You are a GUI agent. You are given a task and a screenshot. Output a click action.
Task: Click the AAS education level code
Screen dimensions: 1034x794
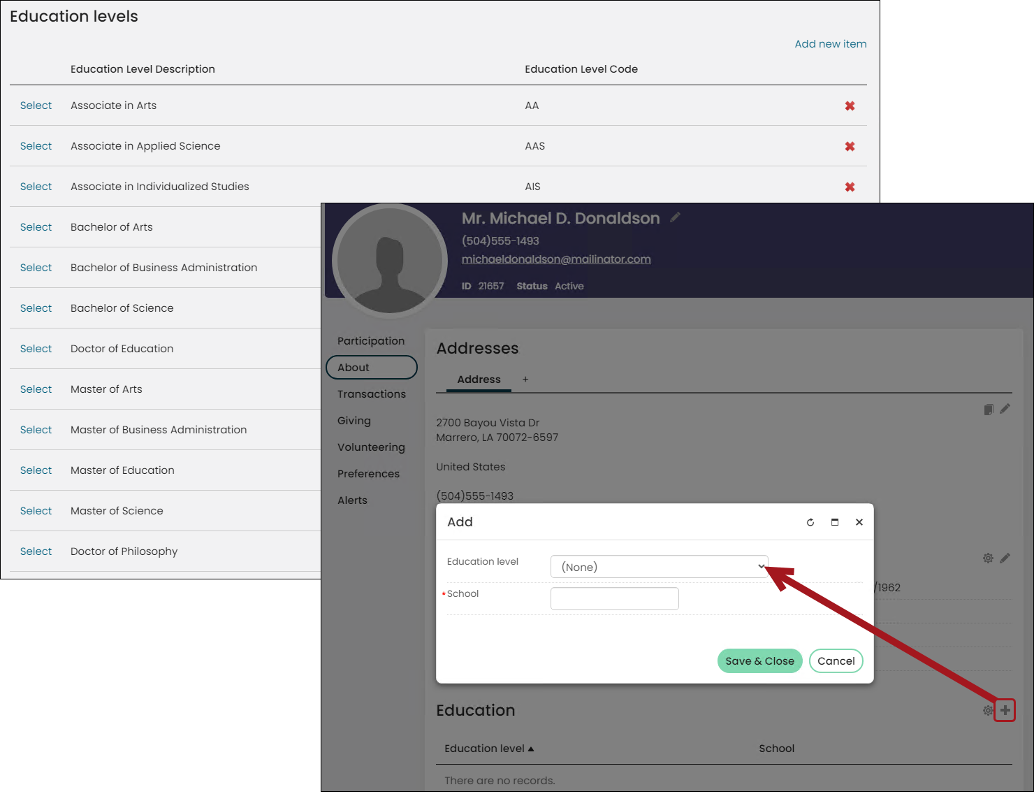(x=534, y=146)
